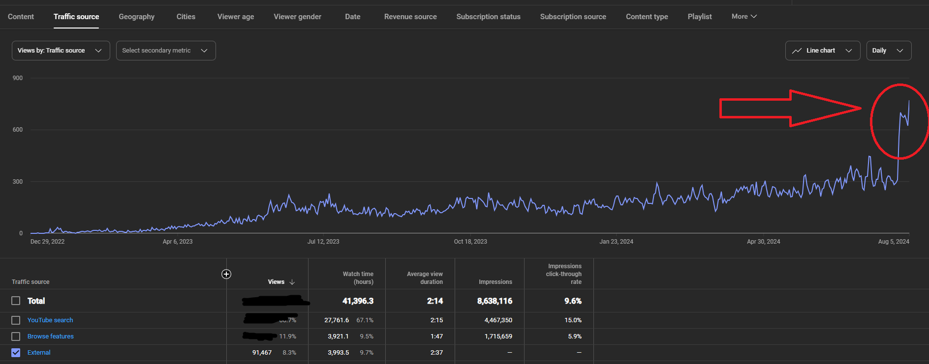This screenshot has height=364, width=929.
Task: Add a metric column with plus icon
Action: (x=226, y=274)
